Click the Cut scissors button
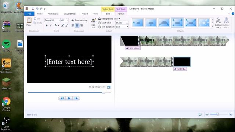 [x=37, y=19]
